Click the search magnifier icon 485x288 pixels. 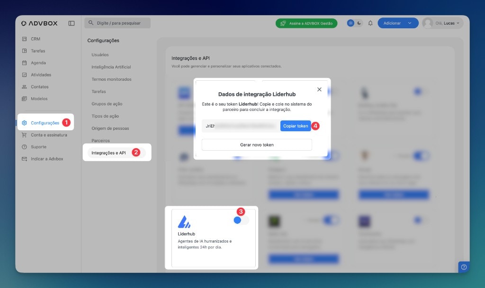(90, 23)
